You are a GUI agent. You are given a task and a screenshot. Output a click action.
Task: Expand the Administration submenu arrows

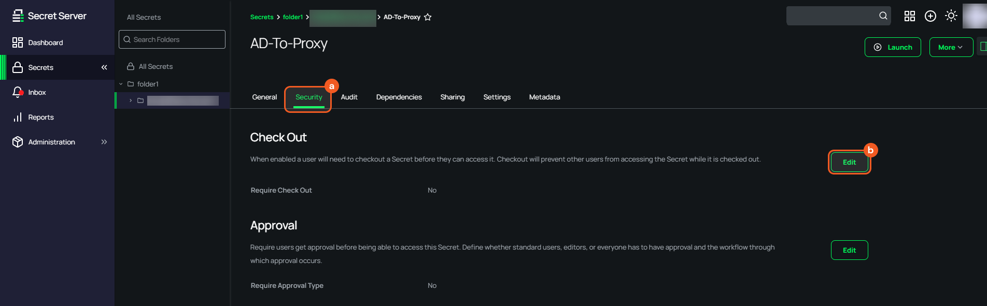[x=104, y=142]
